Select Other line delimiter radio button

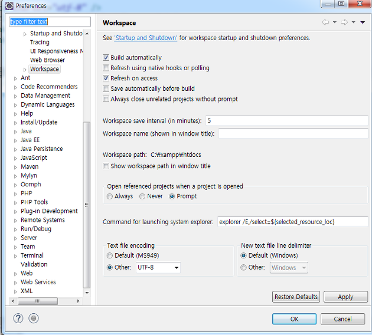click(x=243, y=268)
